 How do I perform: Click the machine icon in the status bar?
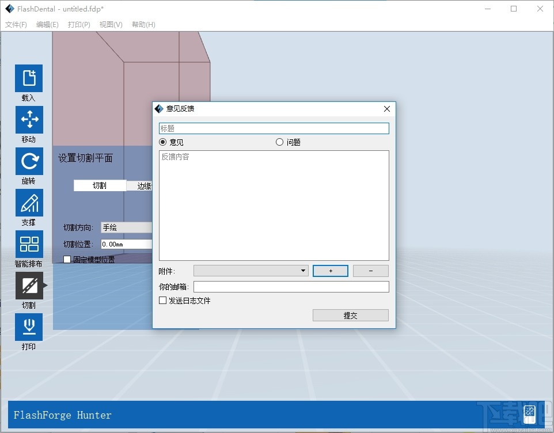tap(529, 413)
